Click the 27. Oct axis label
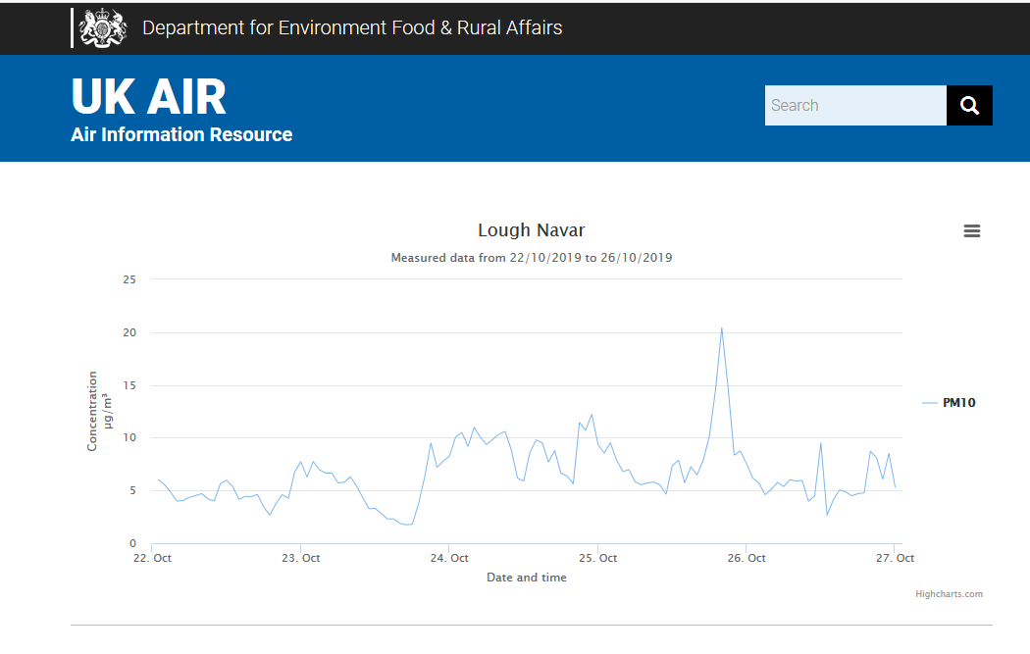This screenshot has width=1030, height=654. click(x=895, y=558)
